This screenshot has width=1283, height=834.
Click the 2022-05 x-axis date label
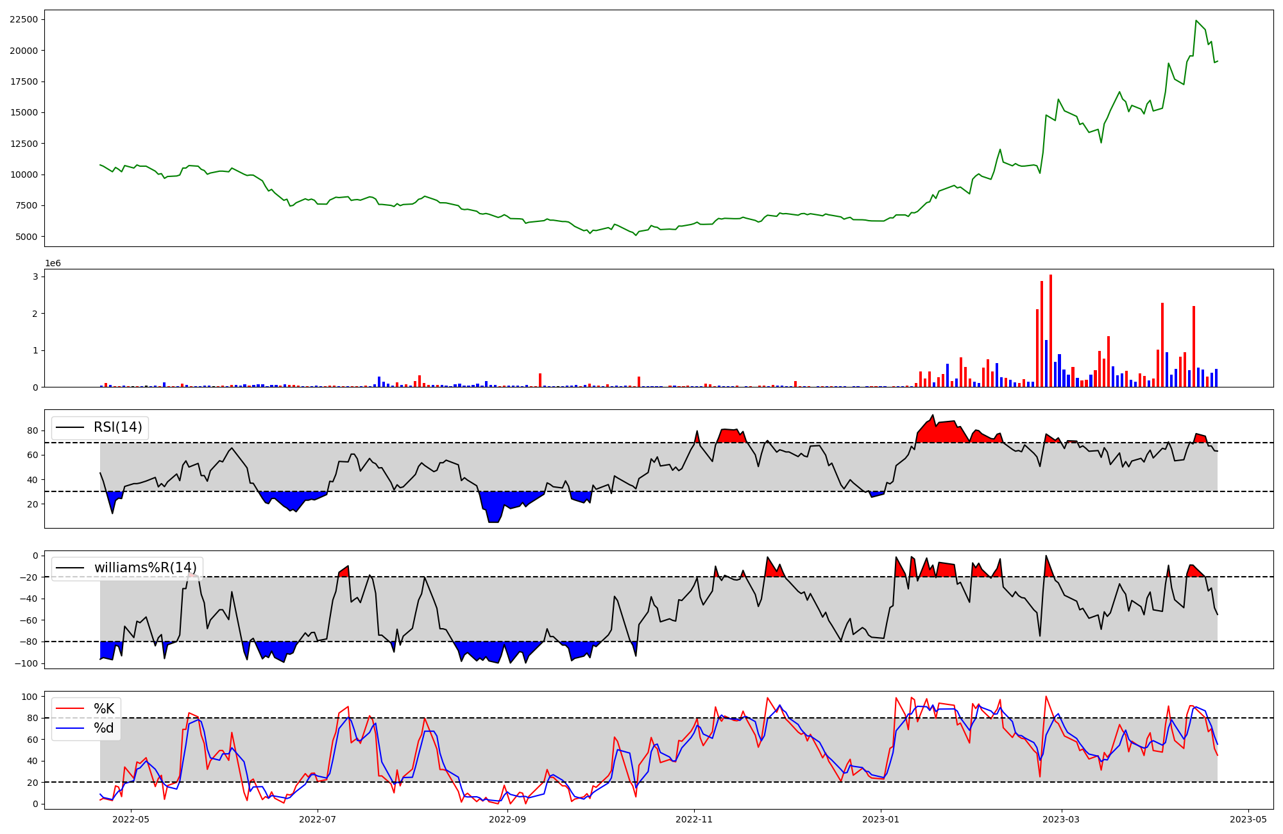click(x=131, y=819)
